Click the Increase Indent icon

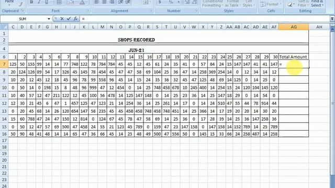(128, 2)
